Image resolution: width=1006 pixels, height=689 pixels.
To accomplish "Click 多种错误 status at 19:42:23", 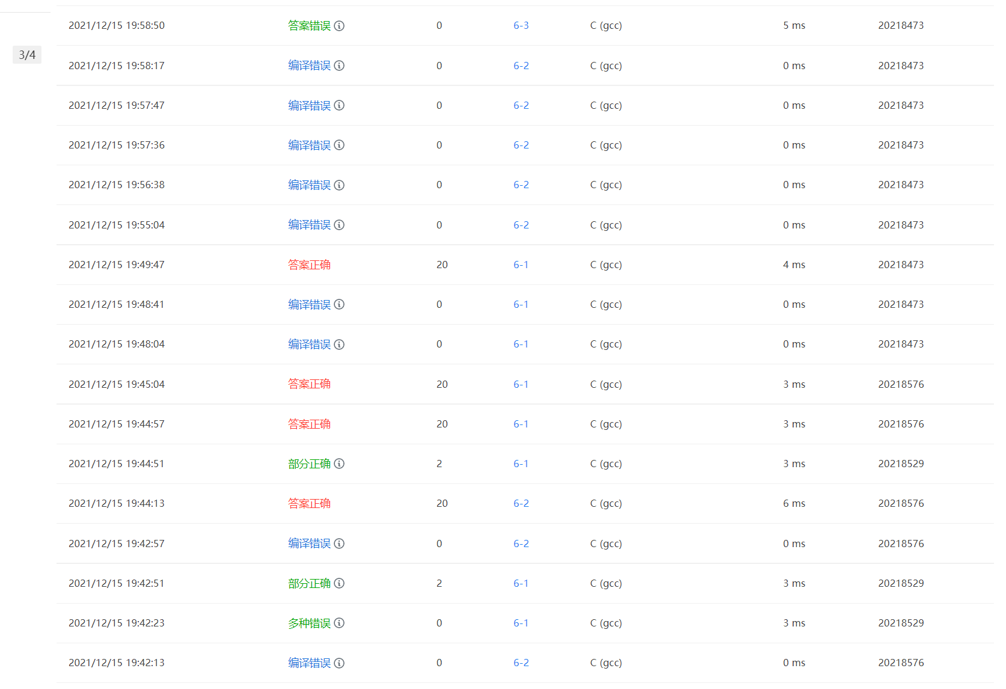I will 309,623.
